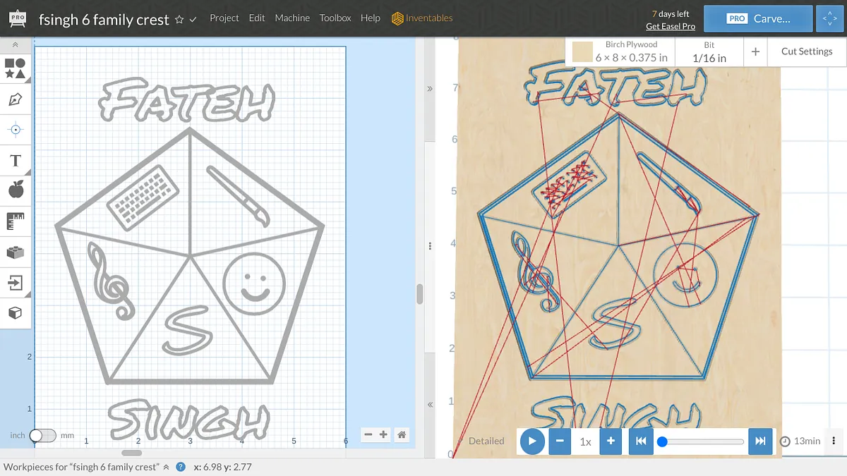This screenshot has width=847, height=476.
Task: Increase simulation speed with plus
Action: (611, 441)
